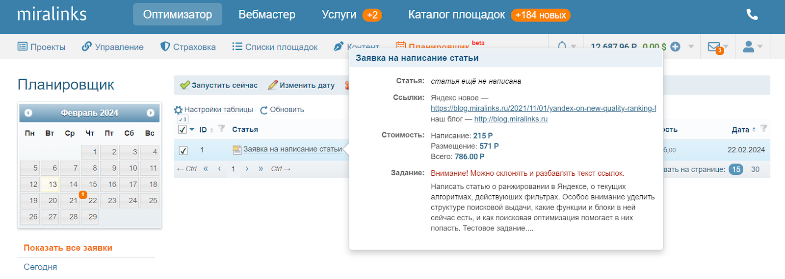Click the pencil Изменить дату icon

coord(273,85)
